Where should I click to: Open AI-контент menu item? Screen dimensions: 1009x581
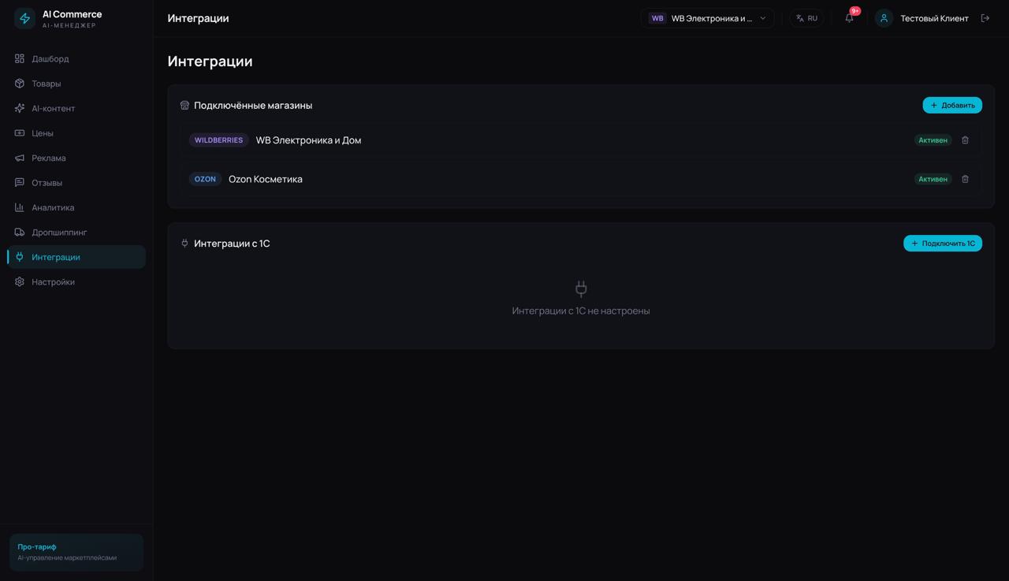(x=53, y=109)
